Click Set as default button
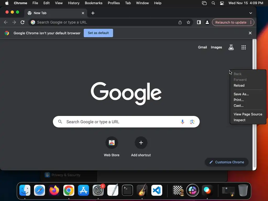268x201 pixels. [x=98, y=33]
